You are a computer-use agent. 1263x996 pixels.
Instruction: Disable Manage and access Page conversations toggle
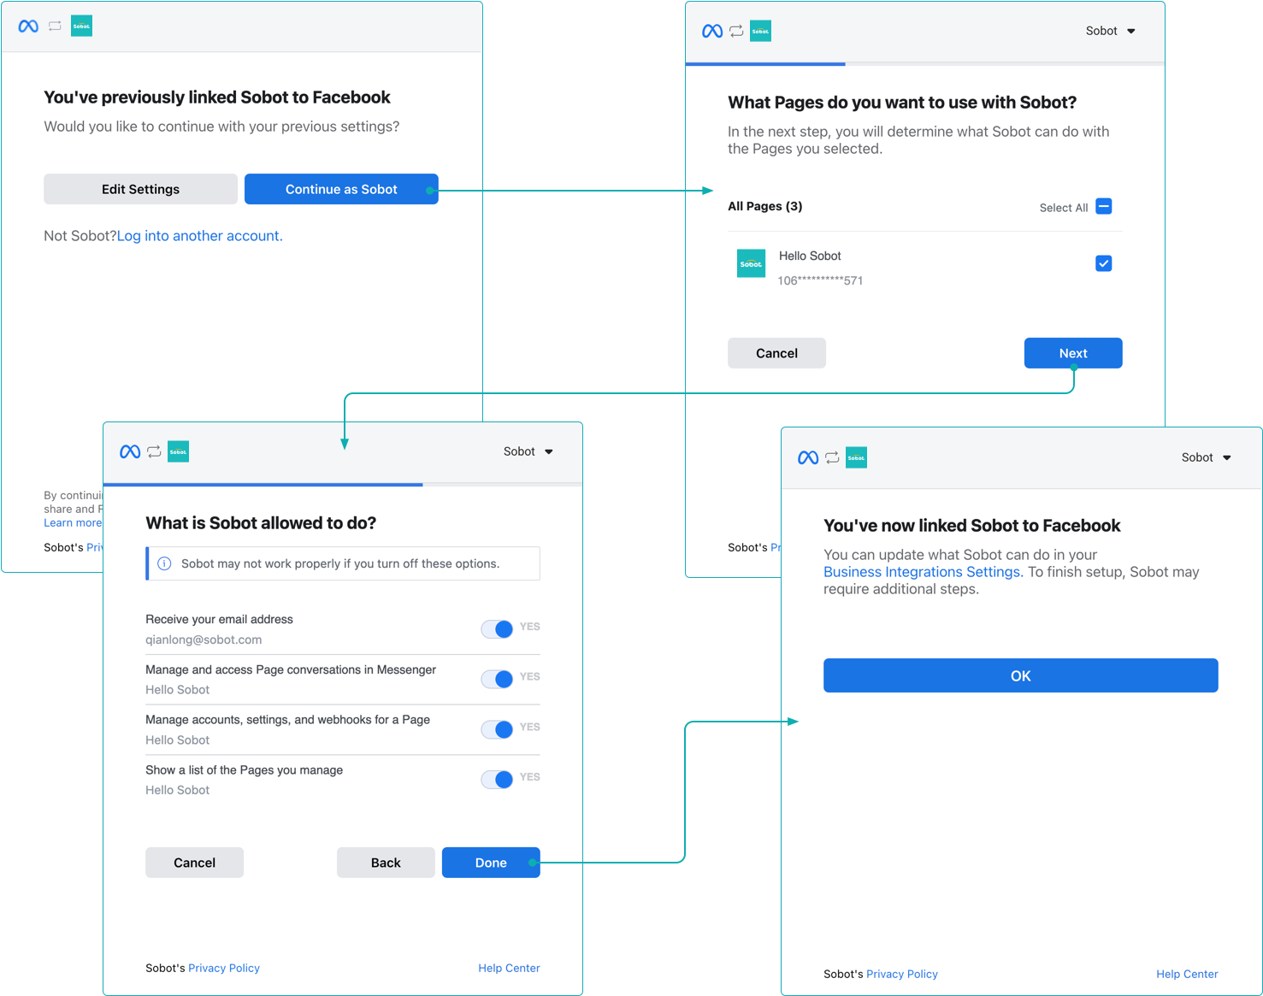497,679
